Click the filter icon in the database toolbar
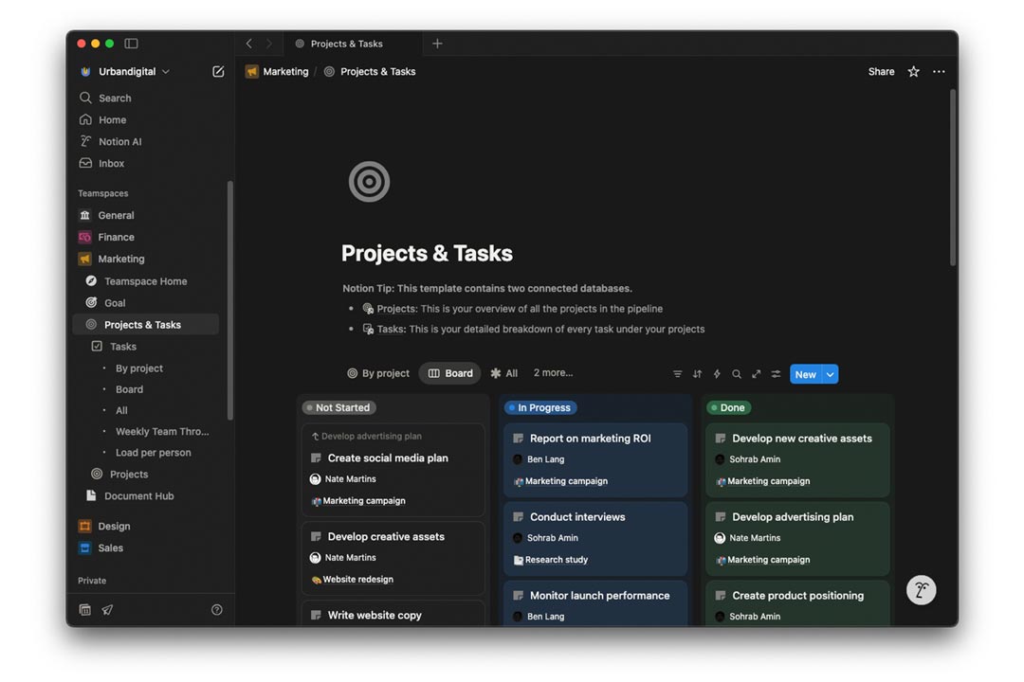 click(677, 374)
